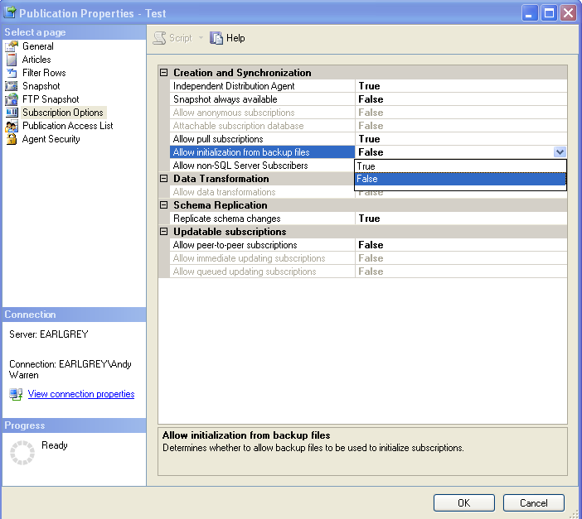Open the Publication Access List page
582x519 pixels.
pos(67,126)
